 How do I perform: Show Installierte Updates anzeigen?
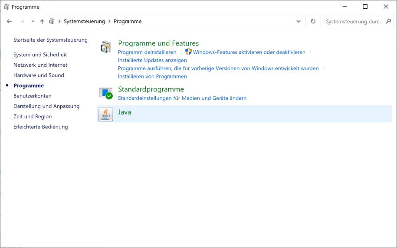152,60
